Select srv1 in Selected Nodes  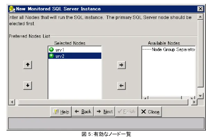pyautogui.click(x=75, y=50)
